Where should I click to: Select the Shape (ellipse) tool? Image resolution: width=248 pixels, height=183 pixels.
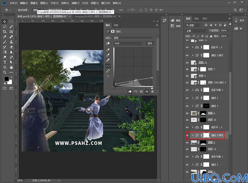click(5, 67)
